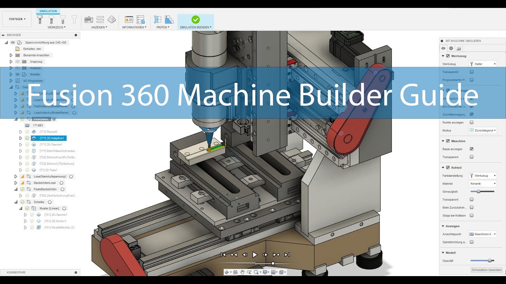Viewport: 506px width, 284px height.
Task: Open the warning info window icon in Informationen
Action: pyautogui.click(x=129, y=19)
